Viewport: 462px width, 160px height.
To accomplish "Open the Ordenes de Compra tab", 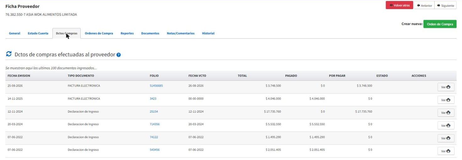I will [x=99, y=33].
